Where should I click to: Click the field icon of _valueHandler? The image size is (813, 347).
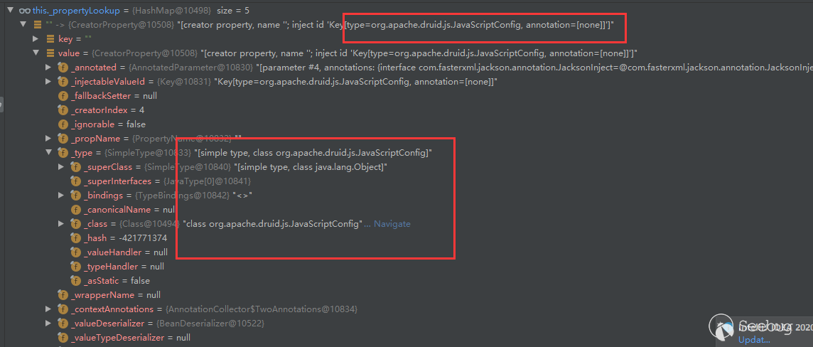click(76, 252)
